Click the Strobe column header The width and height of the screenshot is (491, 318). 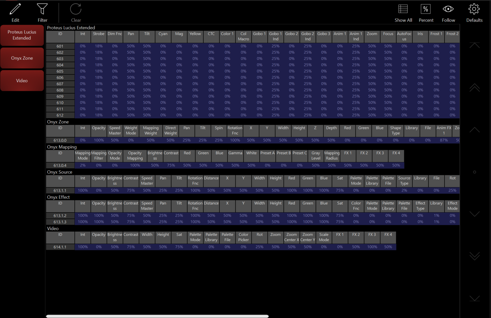pyautogui.click(x=99, y=37)
